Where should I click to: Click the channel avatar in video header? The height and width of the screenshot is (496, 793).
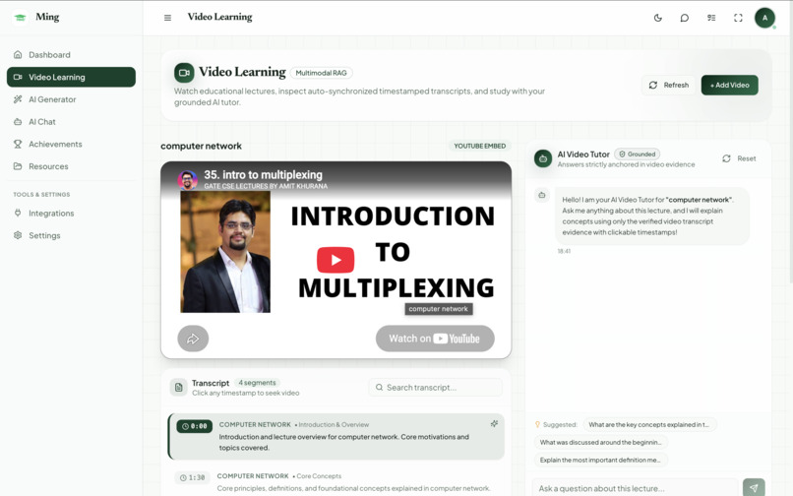(188, 180)
